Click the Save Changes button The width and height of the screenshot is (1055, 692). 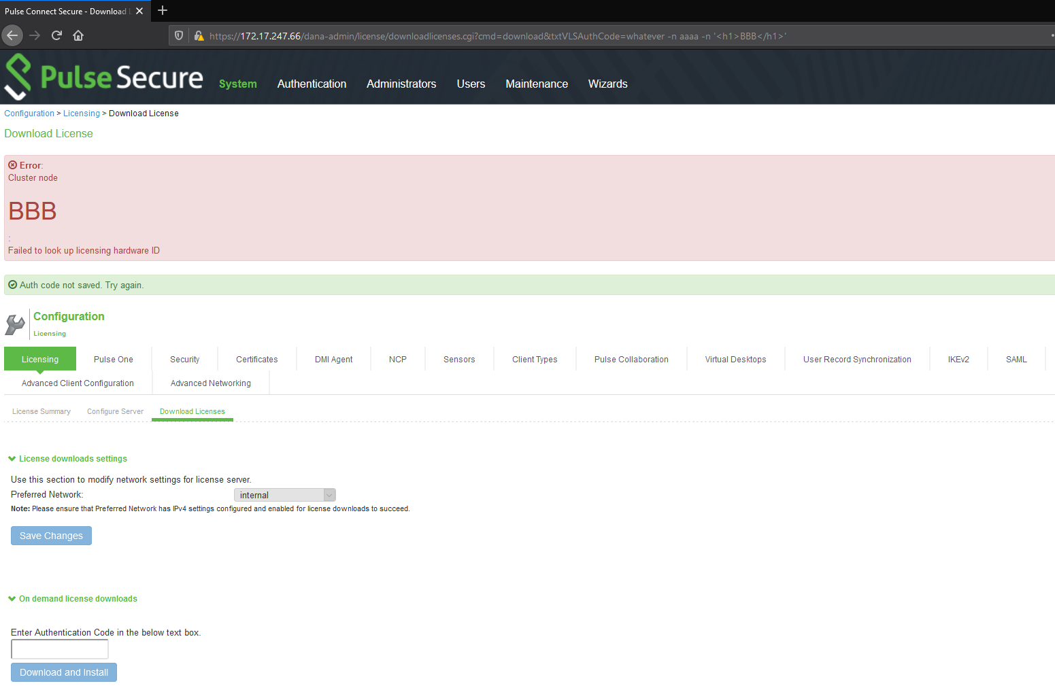[51, 536]
